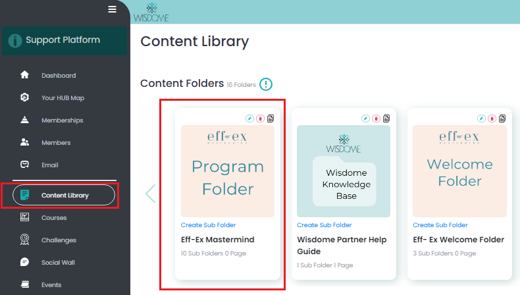The image size is (520, 295).
Task: Click the Members people icon
Action: (24, 142)
